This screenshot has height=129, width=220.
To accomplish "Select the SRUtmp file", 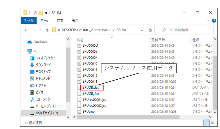I will (89, 112).
